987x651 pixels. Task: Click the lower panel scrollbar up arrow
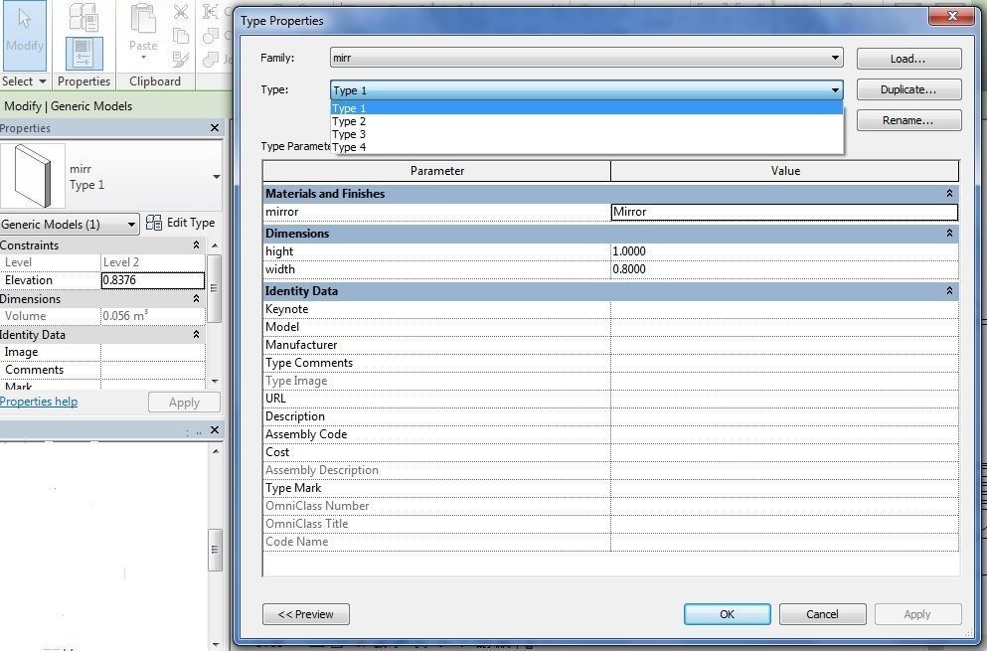coord(216,451)
